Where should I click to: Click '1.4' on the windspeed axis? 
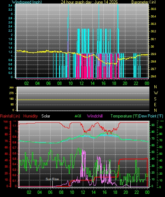[x=10, y=48]
